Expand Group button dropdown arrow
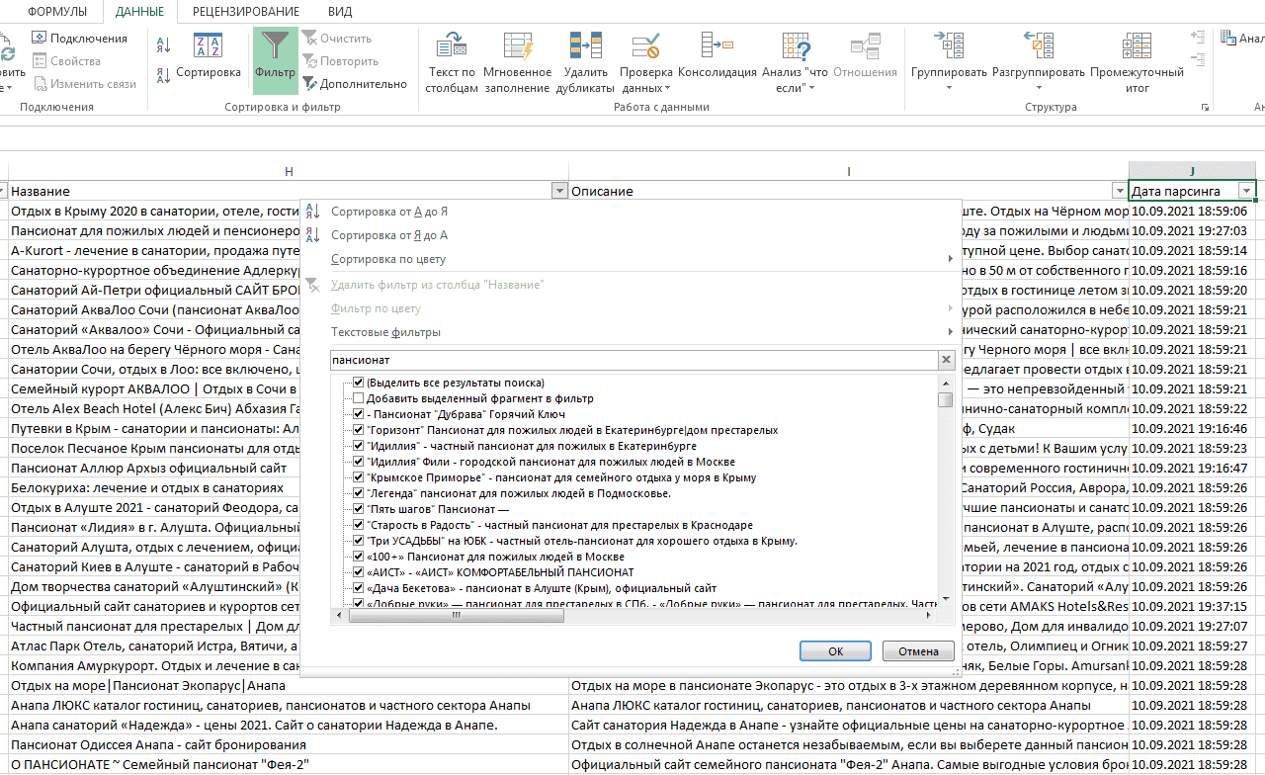 tap(949, 88)
